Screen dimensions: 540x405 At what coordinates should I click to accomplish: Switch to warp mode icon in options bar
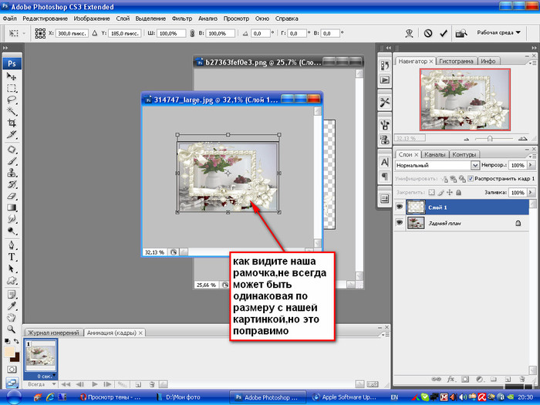click(x=409, y=33)
